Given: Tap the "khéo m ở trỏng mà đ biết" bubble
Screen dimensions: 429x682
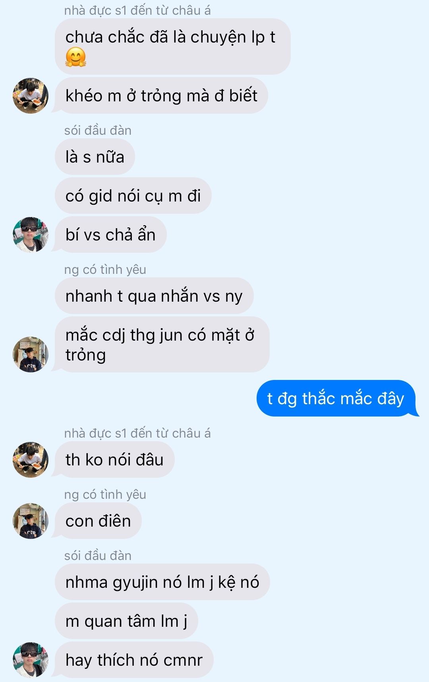Looking at the screenshot, I should click(161, 96).
